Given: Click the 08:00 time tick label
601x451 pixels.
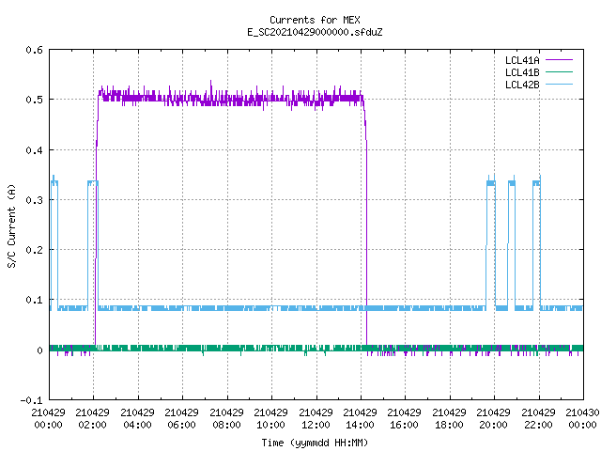Looking at the screenshot, I should coord(226,425).
